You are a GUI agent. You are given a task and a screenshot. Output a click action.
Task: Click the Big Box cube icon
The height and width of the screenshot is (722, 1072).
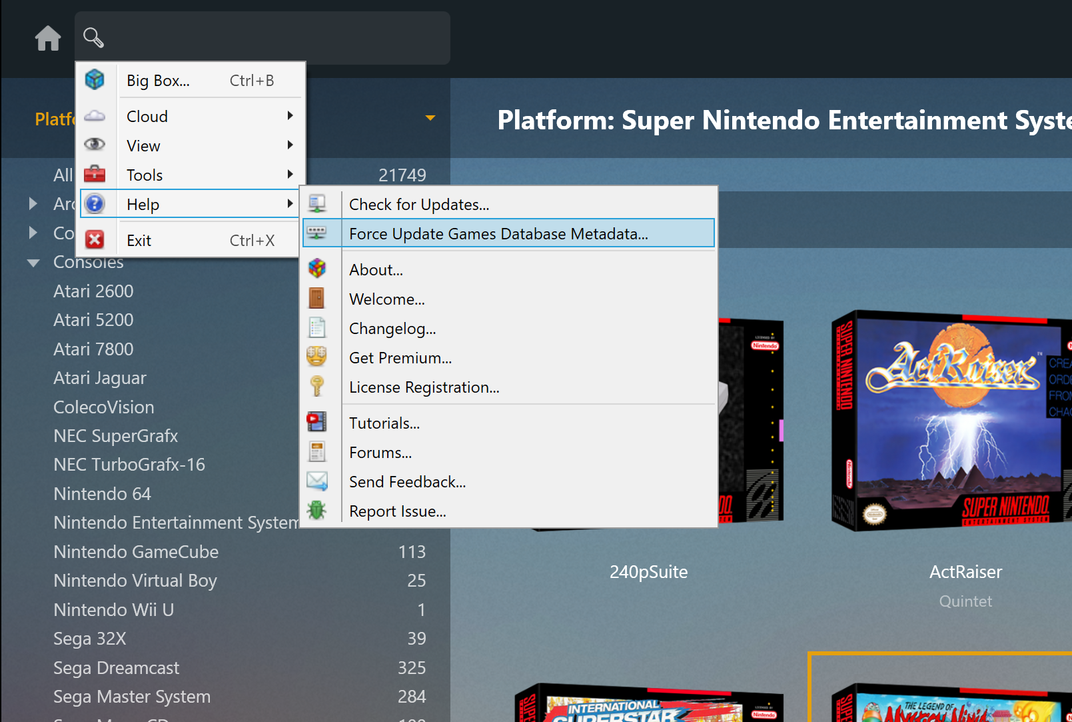(95, 80)
